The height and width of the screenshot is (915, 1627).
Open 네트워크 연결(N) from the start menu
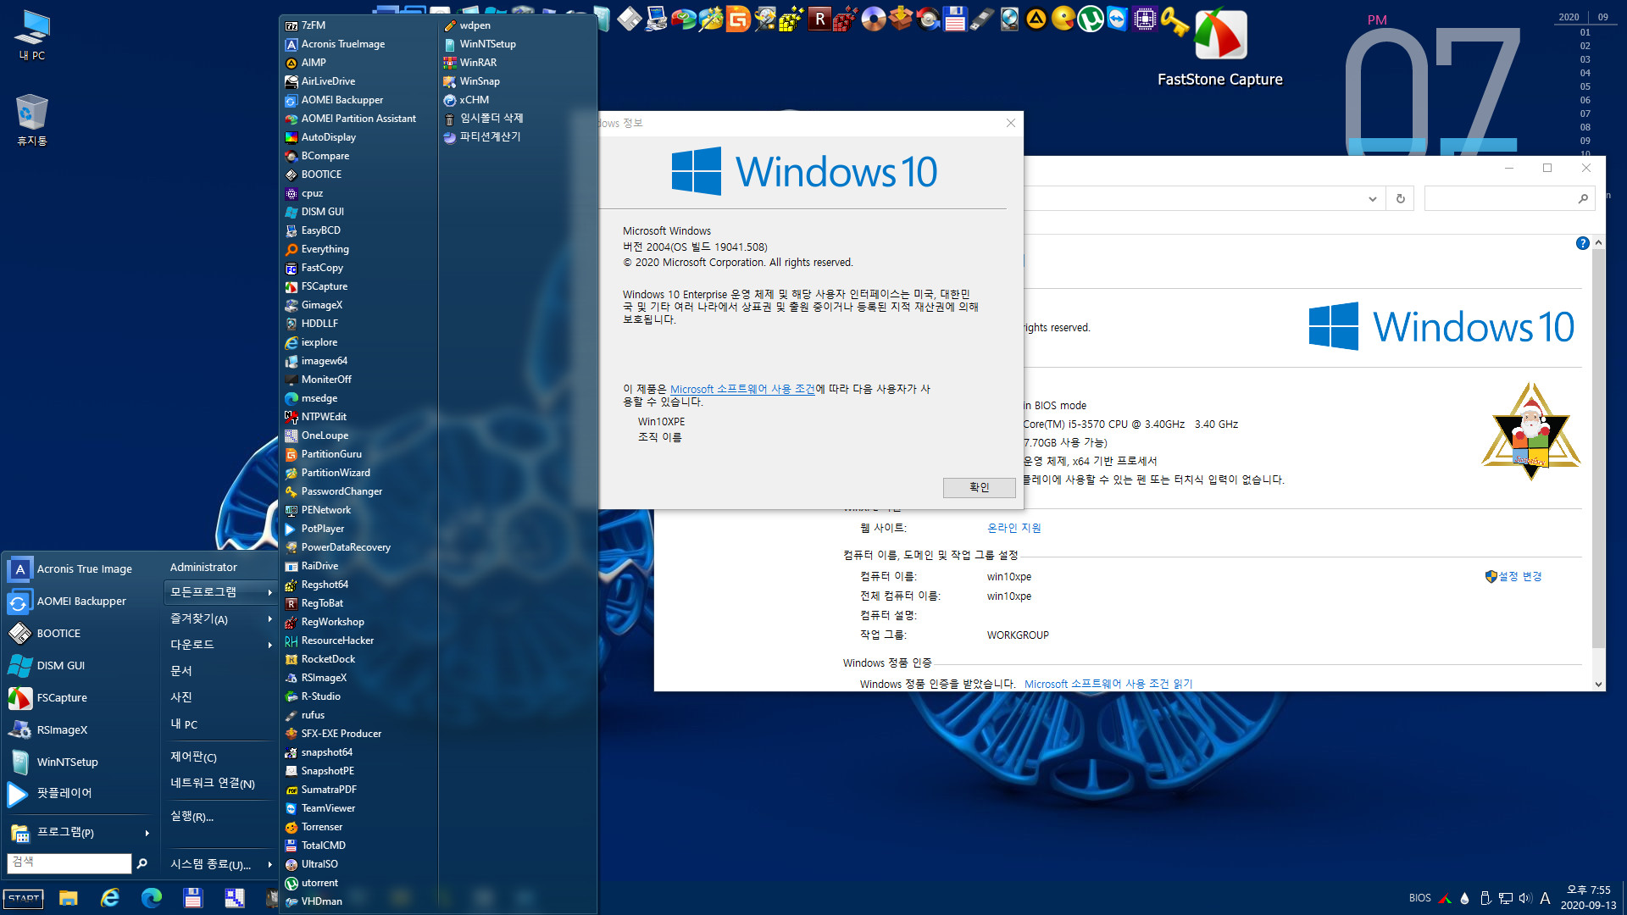coord(220,784)
